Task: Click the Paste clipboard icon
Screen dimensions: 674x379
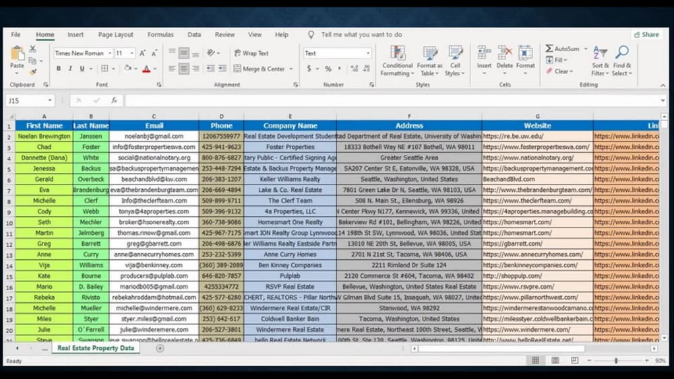Action: 18,53
